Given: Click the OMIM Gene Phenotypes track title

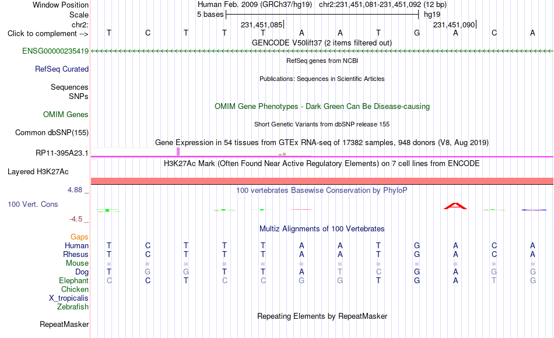Looking at the screenshot, I should click(322, 106).
